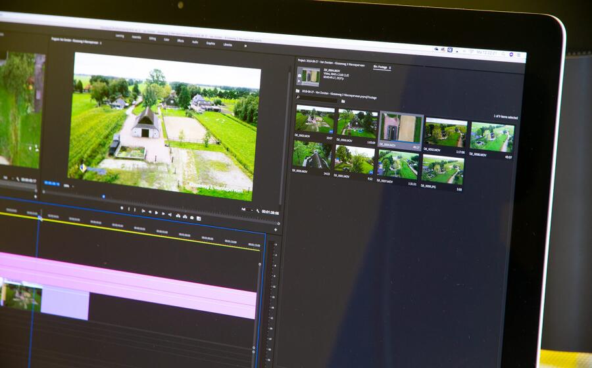This screenshot has height=368, width=592.
Task: Expand workspace overflow chevron
Action: tap(245, 45)
